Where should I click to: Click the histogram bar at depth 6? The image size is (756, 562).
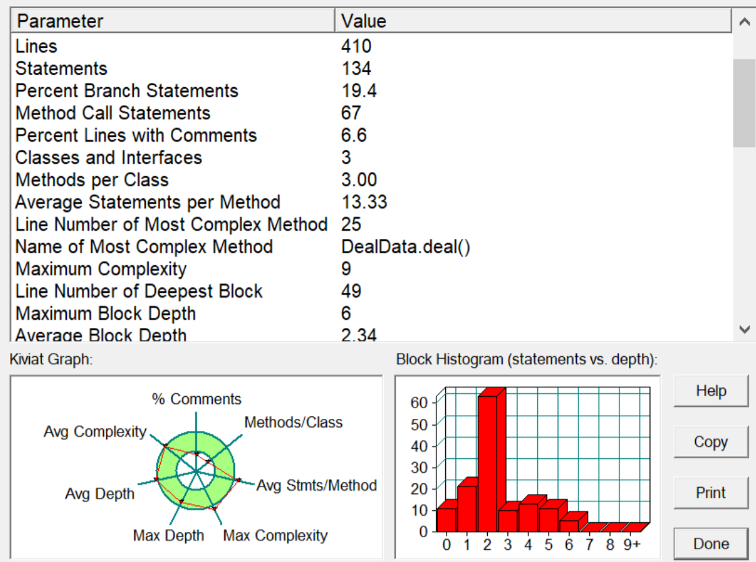(570, 526)
